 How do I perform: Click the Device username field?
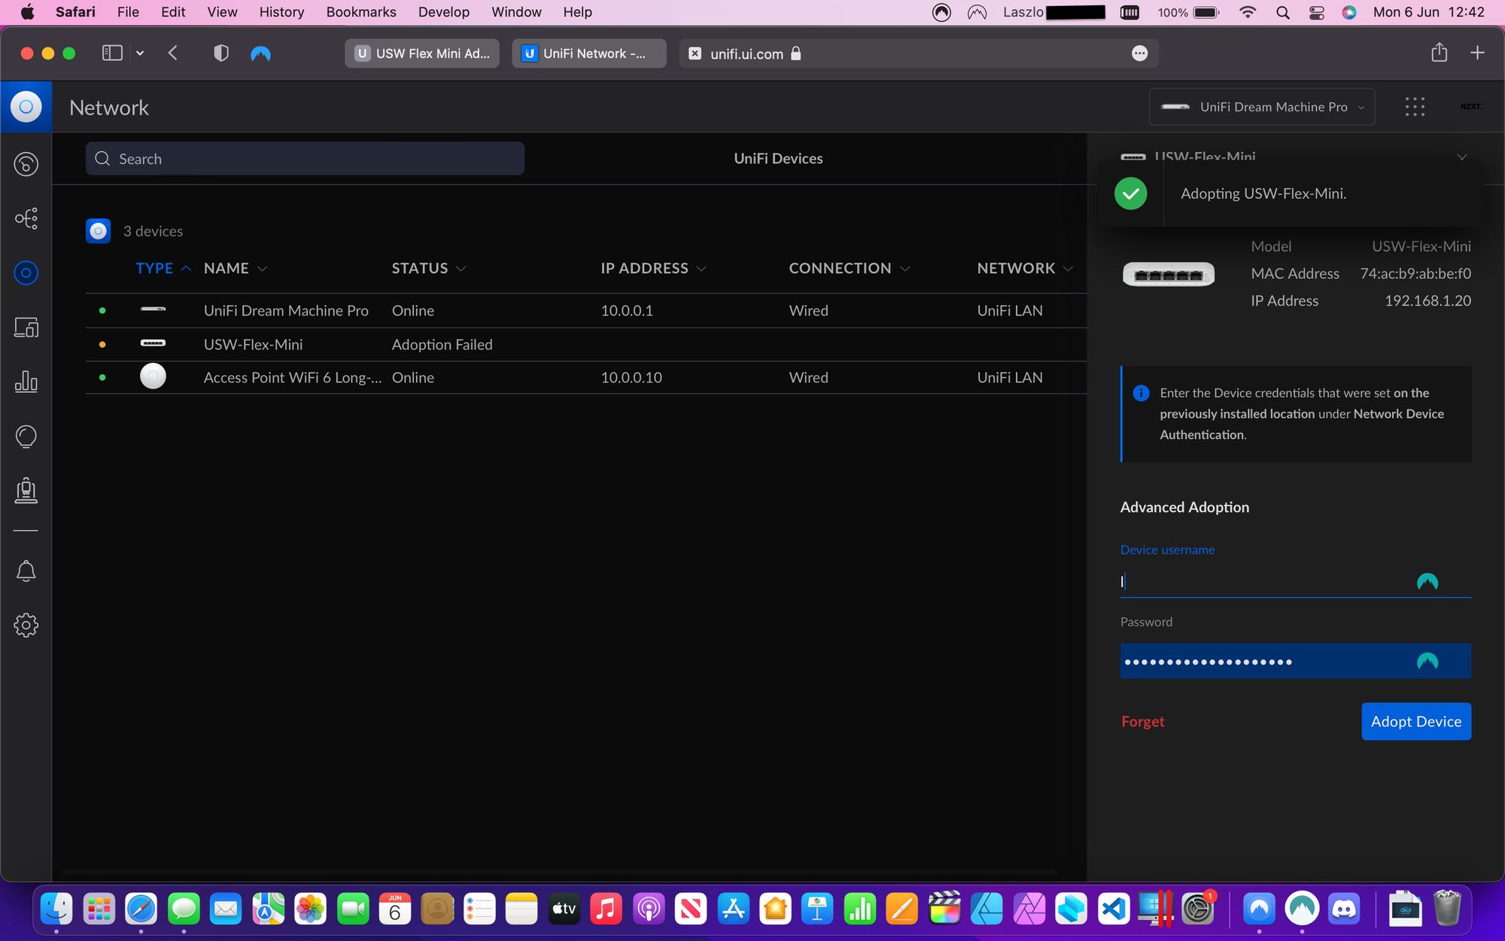coord(1264,581)
